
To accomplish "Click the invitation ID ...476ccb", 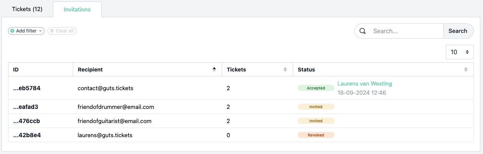I will point(26,121).
